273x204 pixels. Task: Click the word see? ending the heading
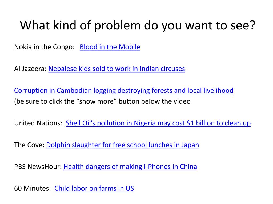pyautogui.click(x=243, y=26)
